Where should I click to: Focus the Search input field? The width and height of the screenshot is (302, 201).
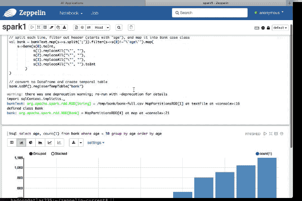[x=210, y=13]
